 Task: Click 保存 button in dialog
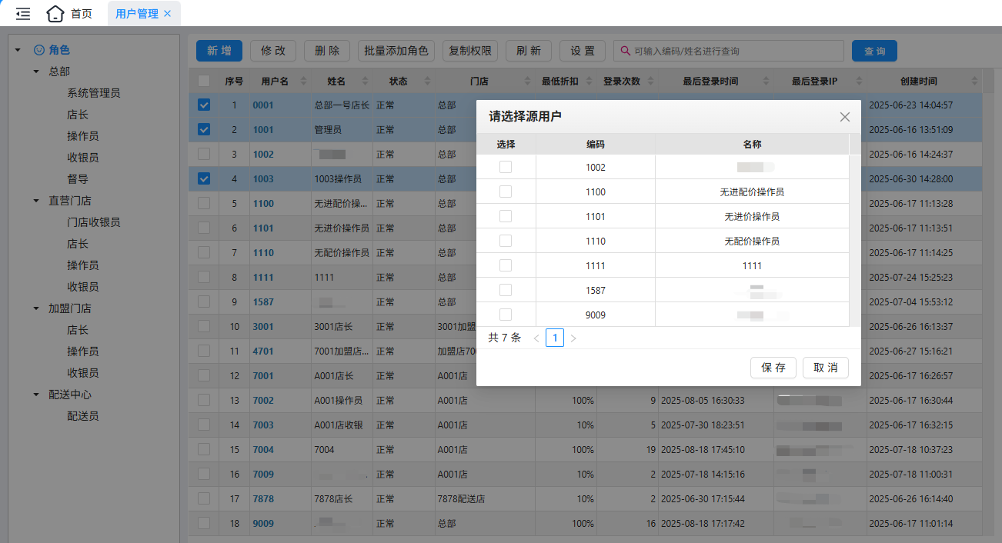[x=773, y=368]
